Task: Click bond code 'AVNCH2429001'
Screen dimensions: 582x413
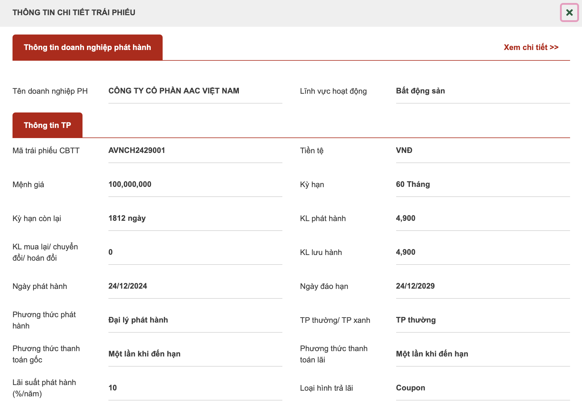Action: [x=137, y=150]
